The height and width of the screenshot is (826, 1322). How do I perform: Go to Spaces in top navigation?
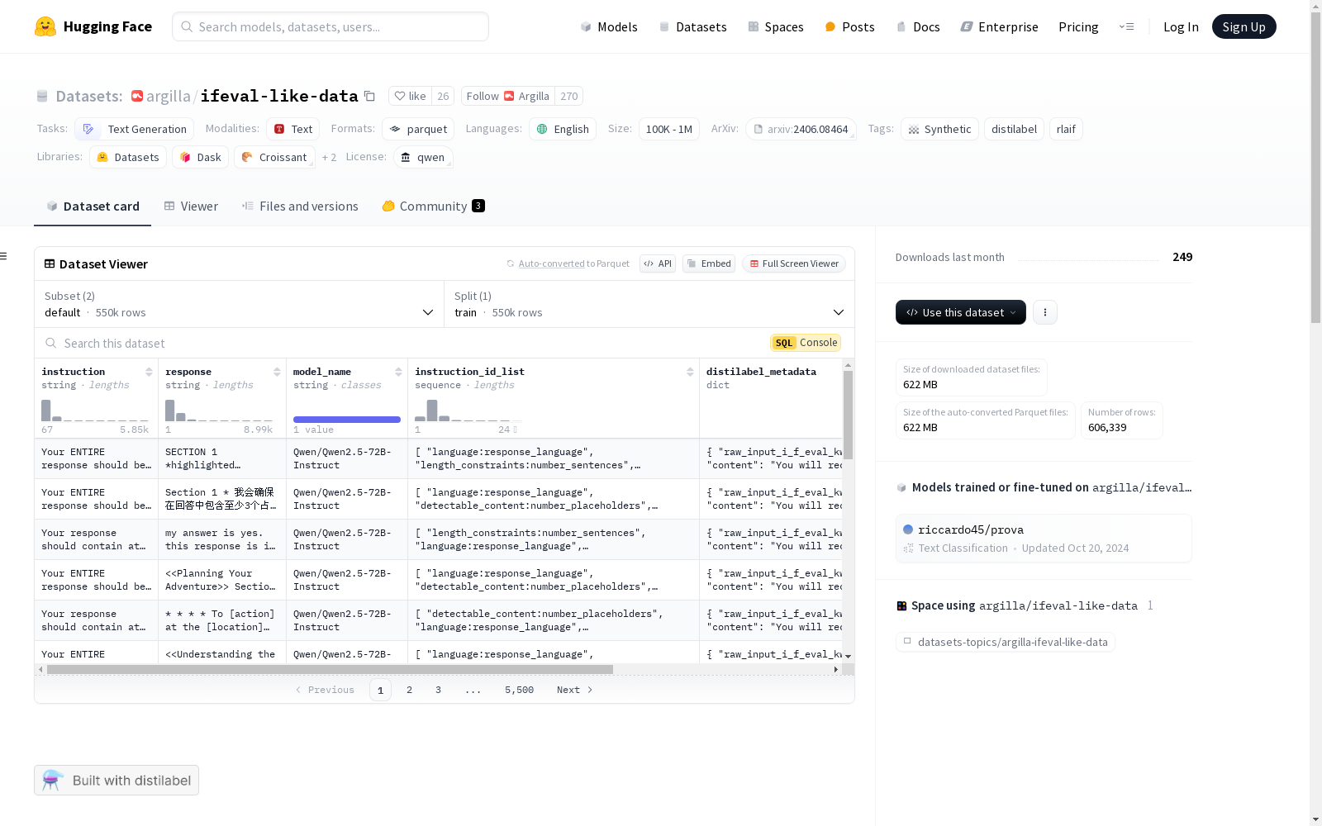775,27
